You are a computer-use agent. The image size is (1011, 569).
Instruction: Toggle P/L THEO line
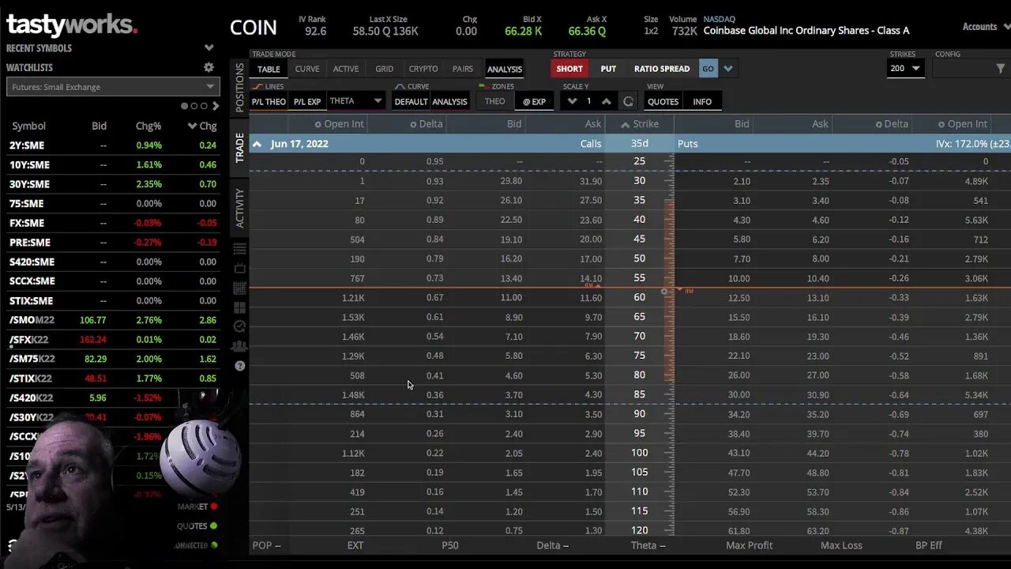click(x=269, y=101)
